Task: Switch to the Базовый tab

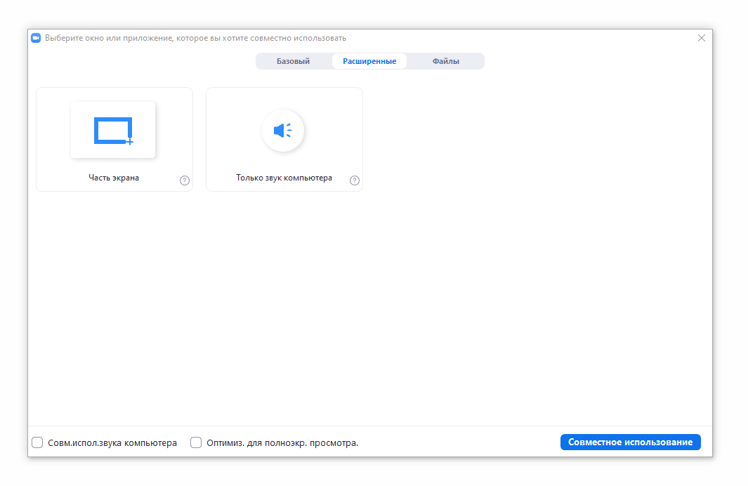Action: click(x=294, y=61)
